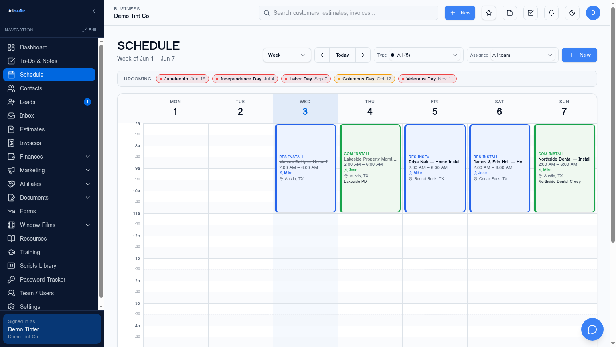
Task: Open Northside Dental Install event
Action: click(564, 168)
